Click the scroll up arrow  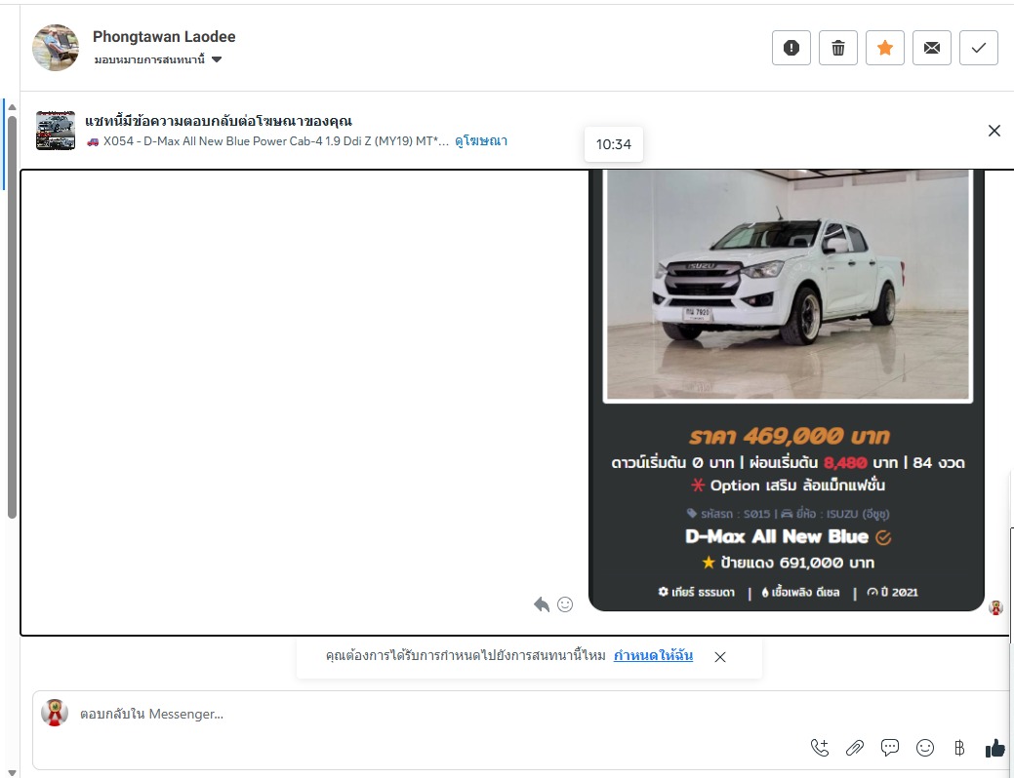pos(12,106)
